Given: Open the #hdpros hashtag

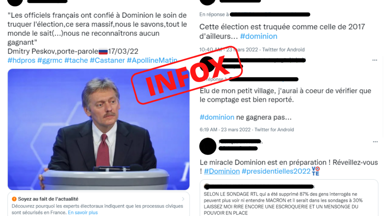Looking at the screenshot, I should (x=21, y=60).
